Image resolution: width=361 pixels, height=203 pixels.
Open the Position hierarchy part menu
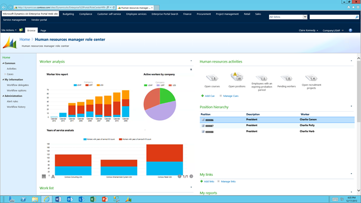pyautogui.click(x=351, y=106)
